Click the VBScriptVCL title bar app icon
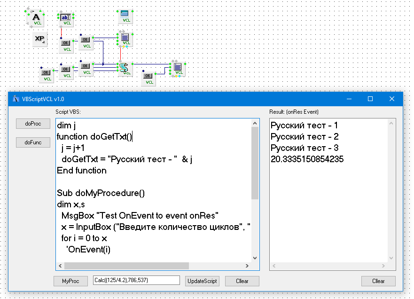Screen dimensions: 414x299 point(16,99)
